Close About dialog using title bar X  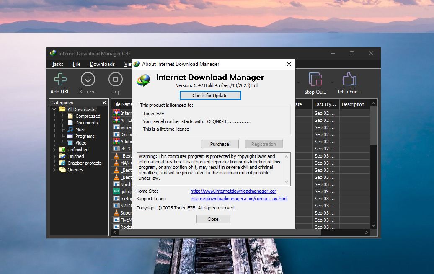coord(289,64)
